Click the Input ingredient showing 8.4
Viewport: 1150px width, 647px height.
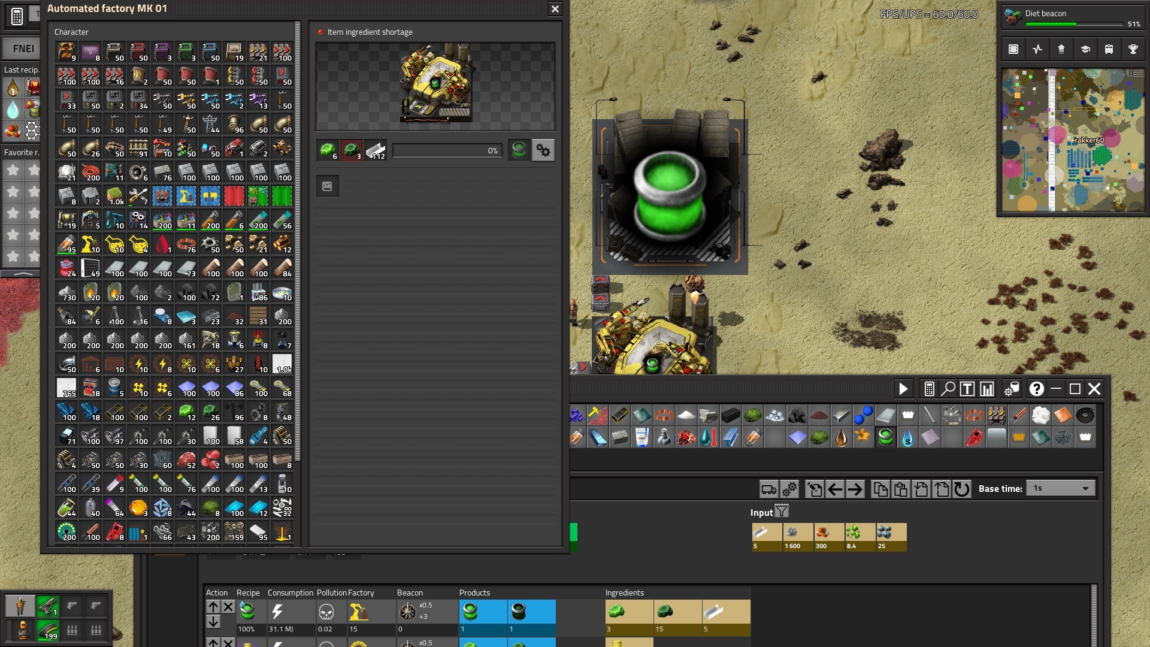pyautogui.click(x=860, y=537)
